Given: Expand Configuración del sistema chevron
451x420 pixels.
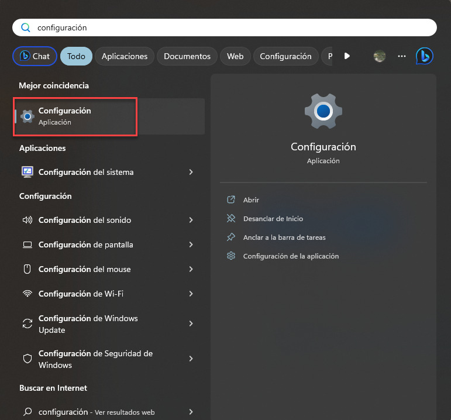Looking at the screenshot, I should 191,172.
